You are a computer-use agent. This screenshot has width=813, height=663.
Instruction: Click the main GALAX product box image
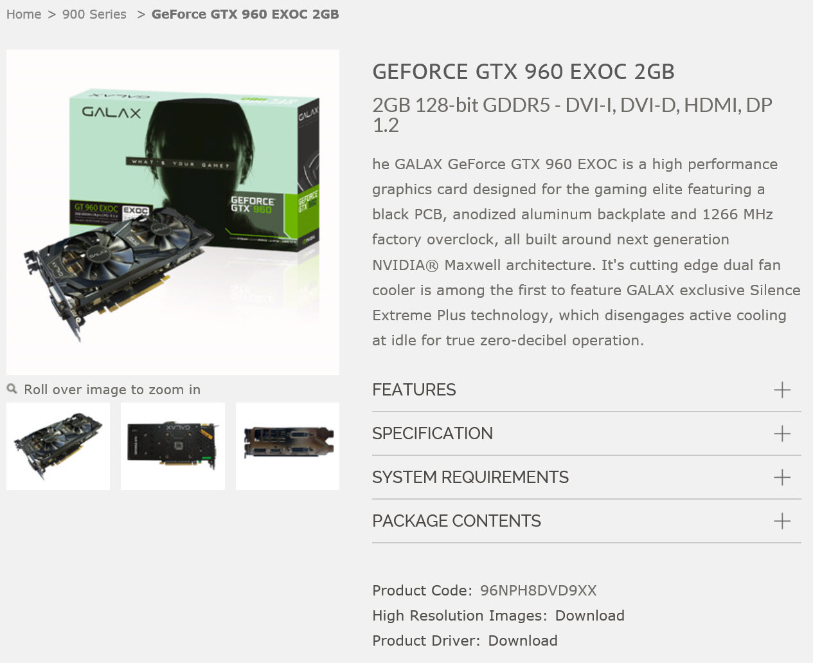(x=173, y=212)
